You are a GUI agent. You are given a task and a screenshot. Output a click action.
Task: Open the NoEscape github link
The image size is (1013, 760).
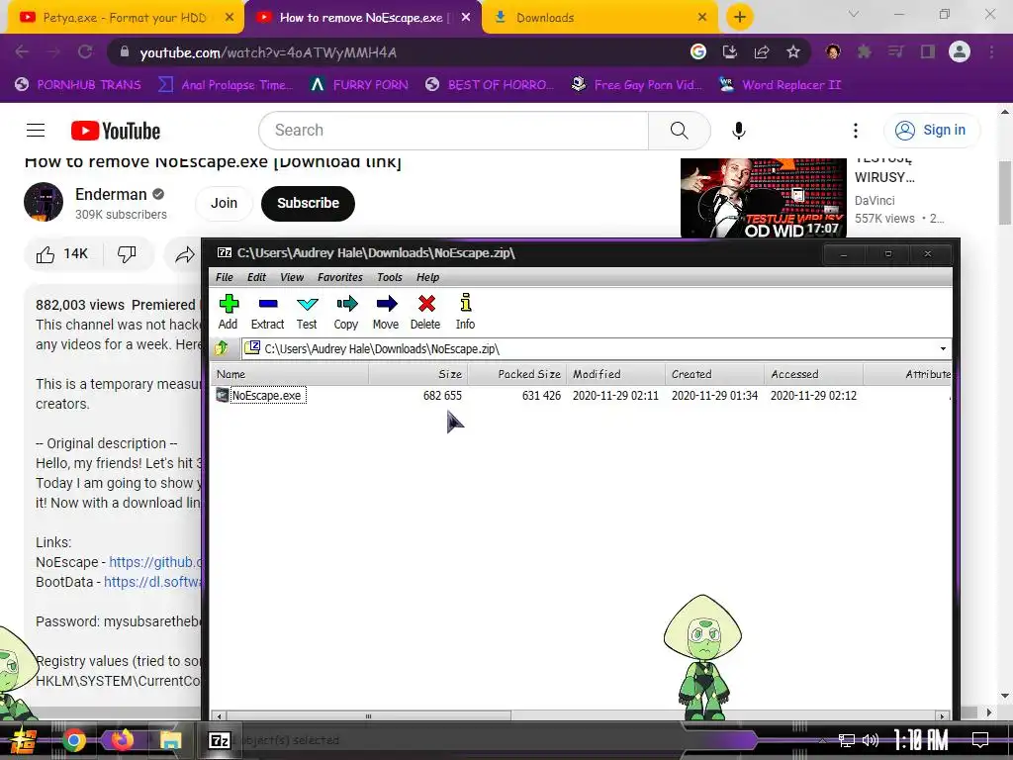[x=155, y=562]
